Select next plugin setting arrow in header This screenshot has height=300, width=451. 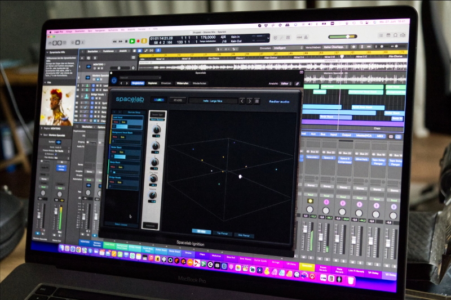126,83
